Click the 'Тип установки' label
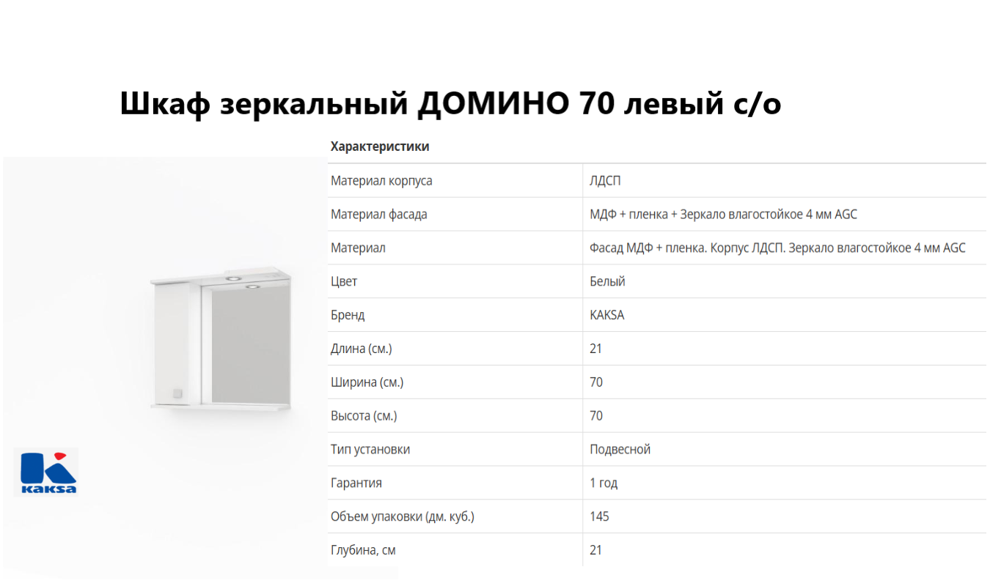This screenshot has width=990, height=586. 370,450
